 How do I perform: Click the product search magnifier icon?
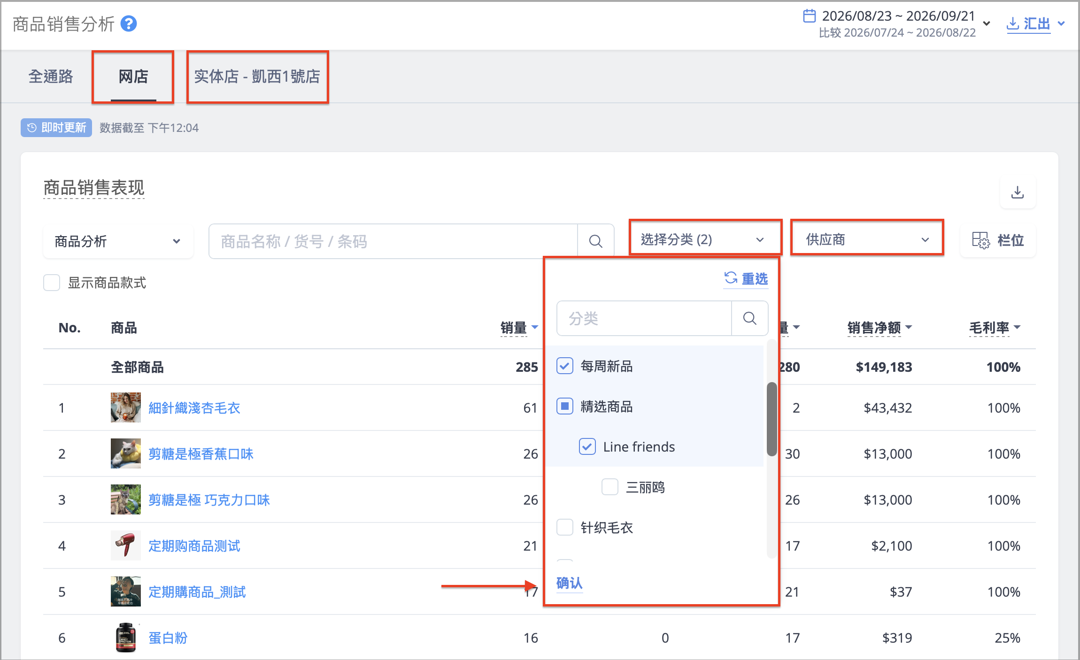[595, 241]
